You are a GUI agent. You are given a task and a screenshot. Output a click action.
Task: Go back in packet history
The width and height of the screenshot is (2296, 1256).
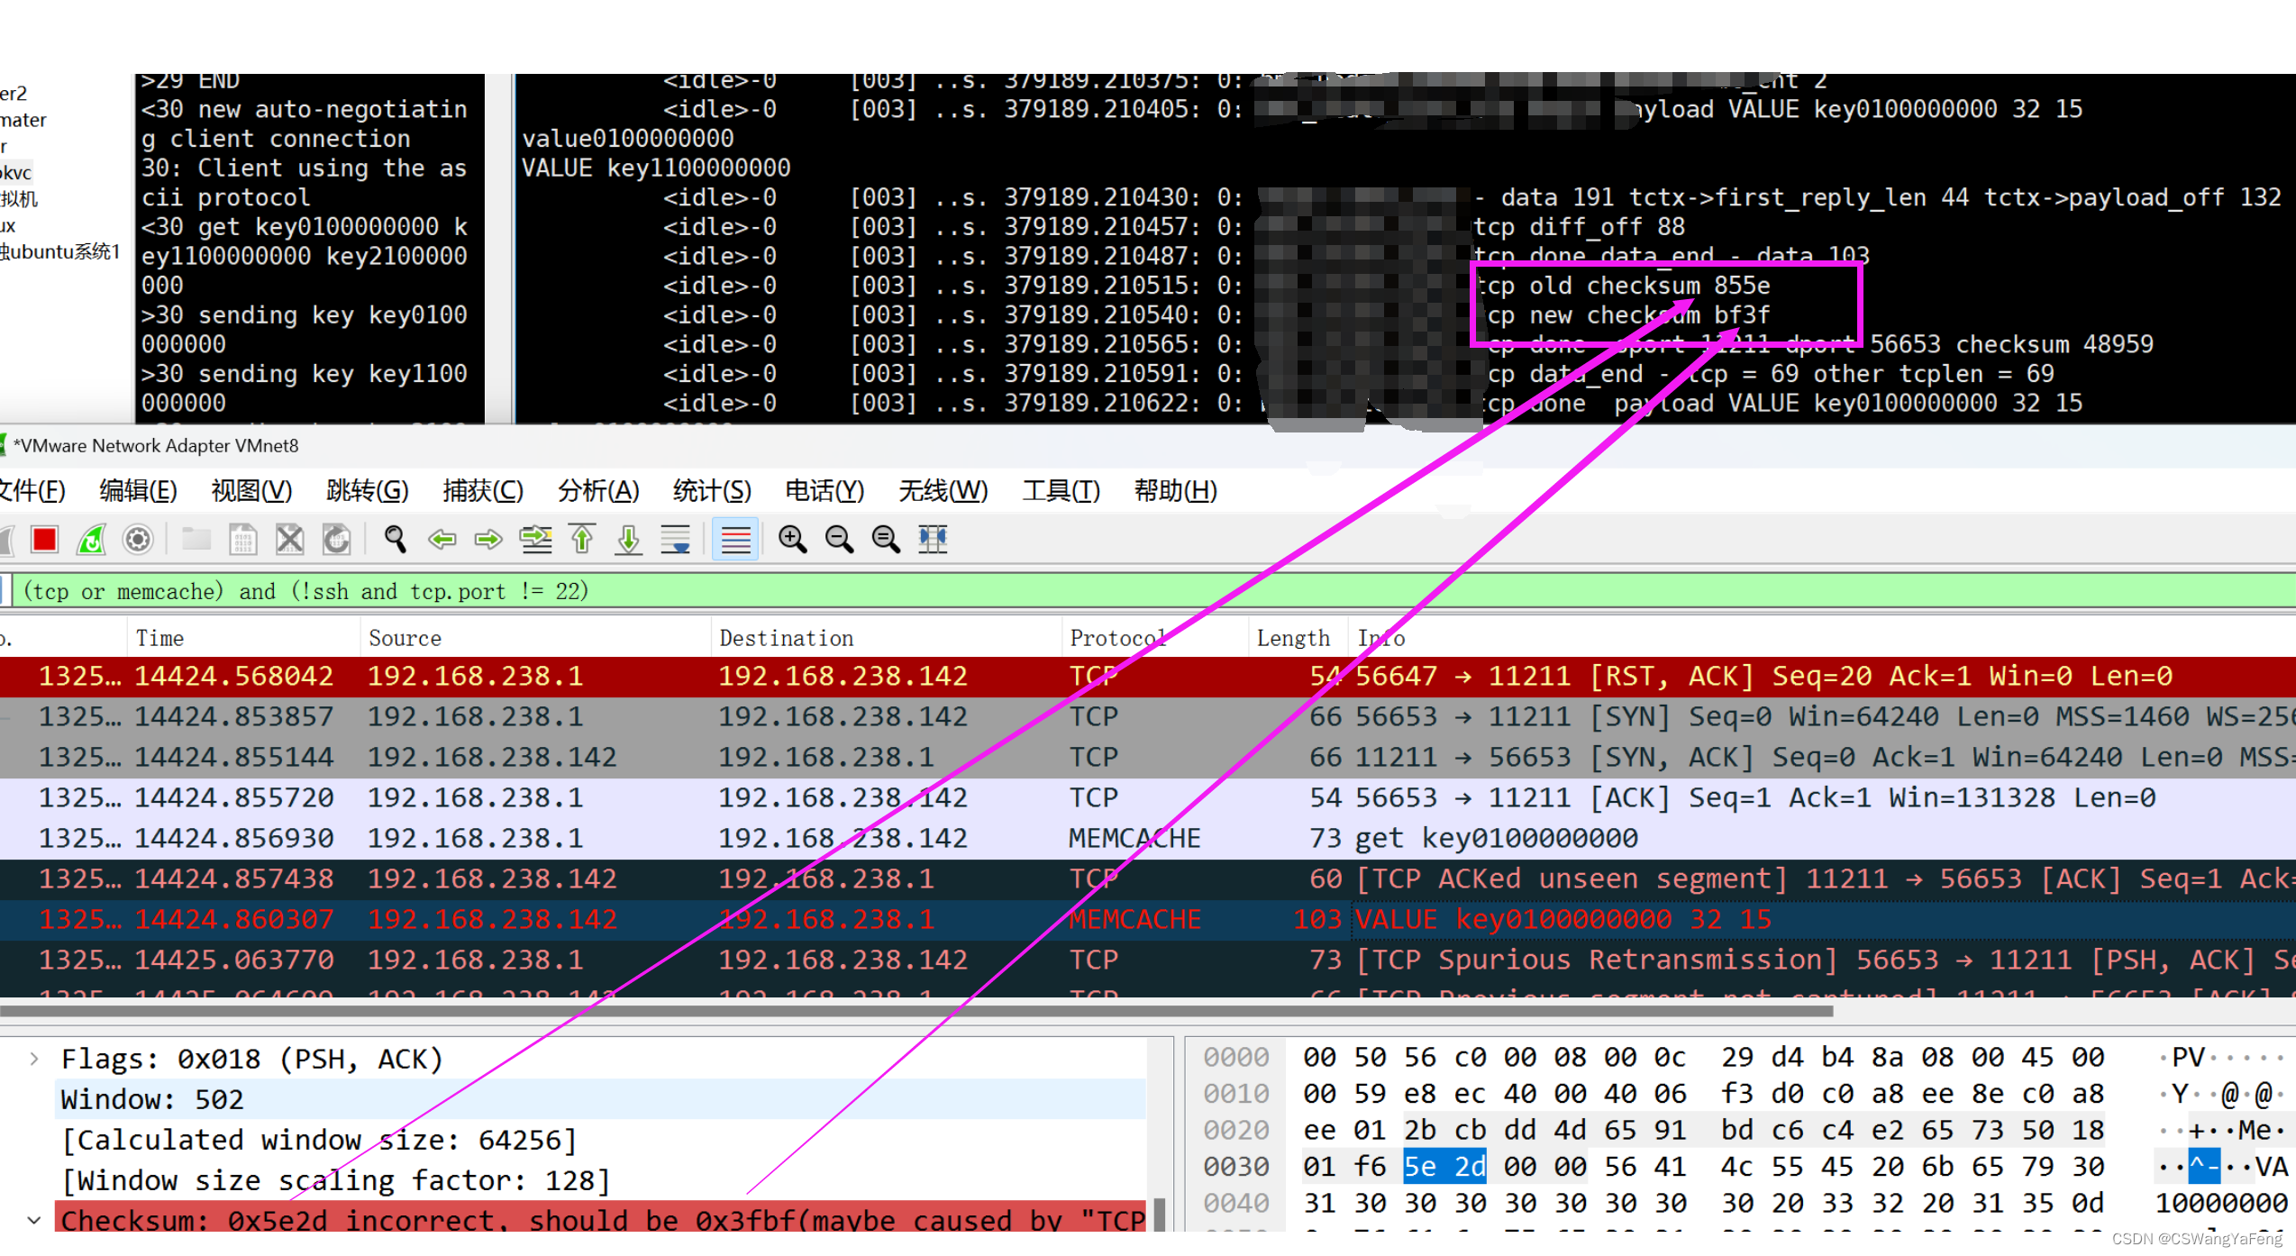(442, 539)
